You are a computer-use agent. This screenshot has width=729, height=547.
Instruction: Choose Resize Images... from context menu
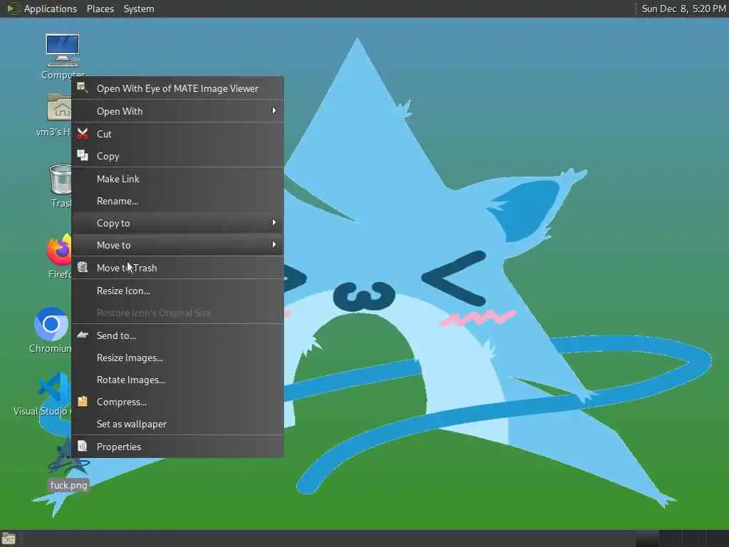[x=177, y=358]
